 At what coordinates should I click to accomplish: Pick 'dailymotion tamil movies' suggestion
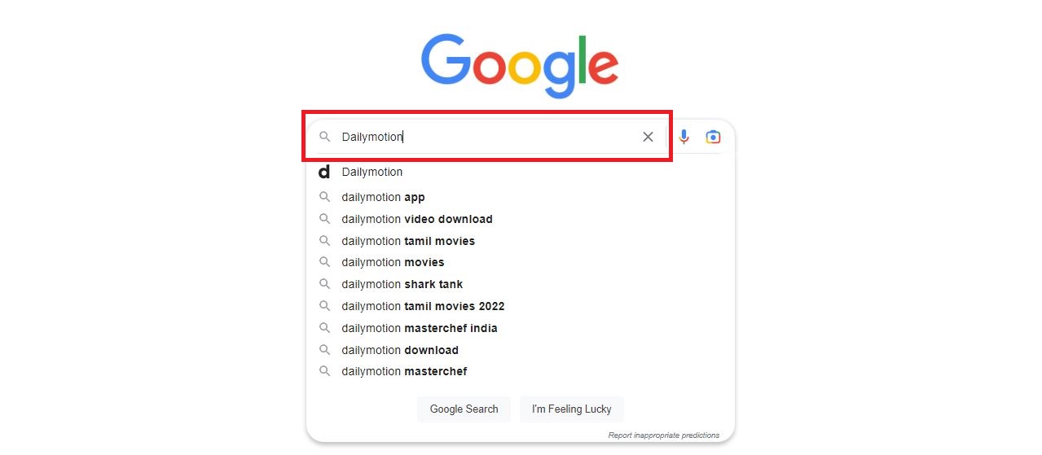click(x=408, y=241)
